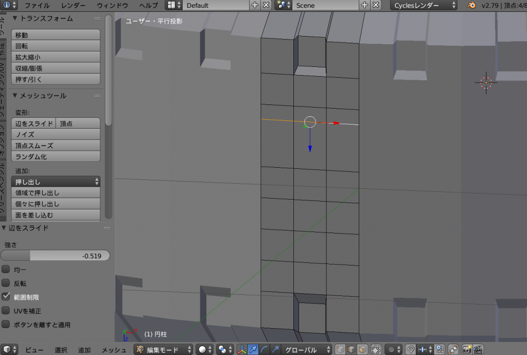Select the rotate manipulator arc icon

pos(265,350)
